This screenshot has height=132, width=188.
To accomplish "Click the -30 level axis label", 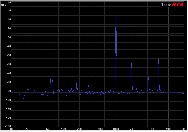I will pos(9,37).
